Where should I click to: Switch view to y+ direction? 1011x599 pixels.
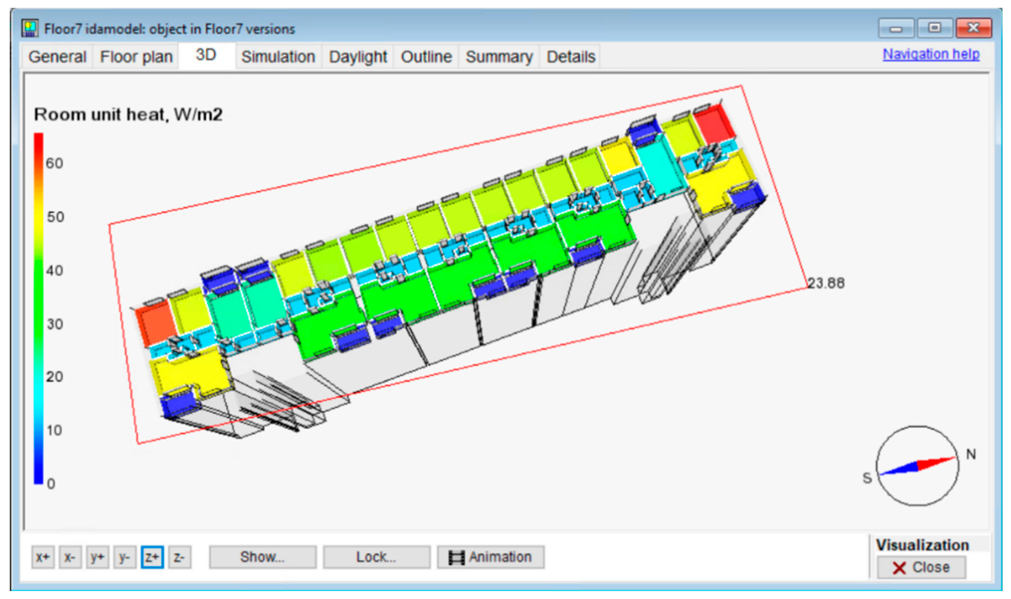[97, 557]
